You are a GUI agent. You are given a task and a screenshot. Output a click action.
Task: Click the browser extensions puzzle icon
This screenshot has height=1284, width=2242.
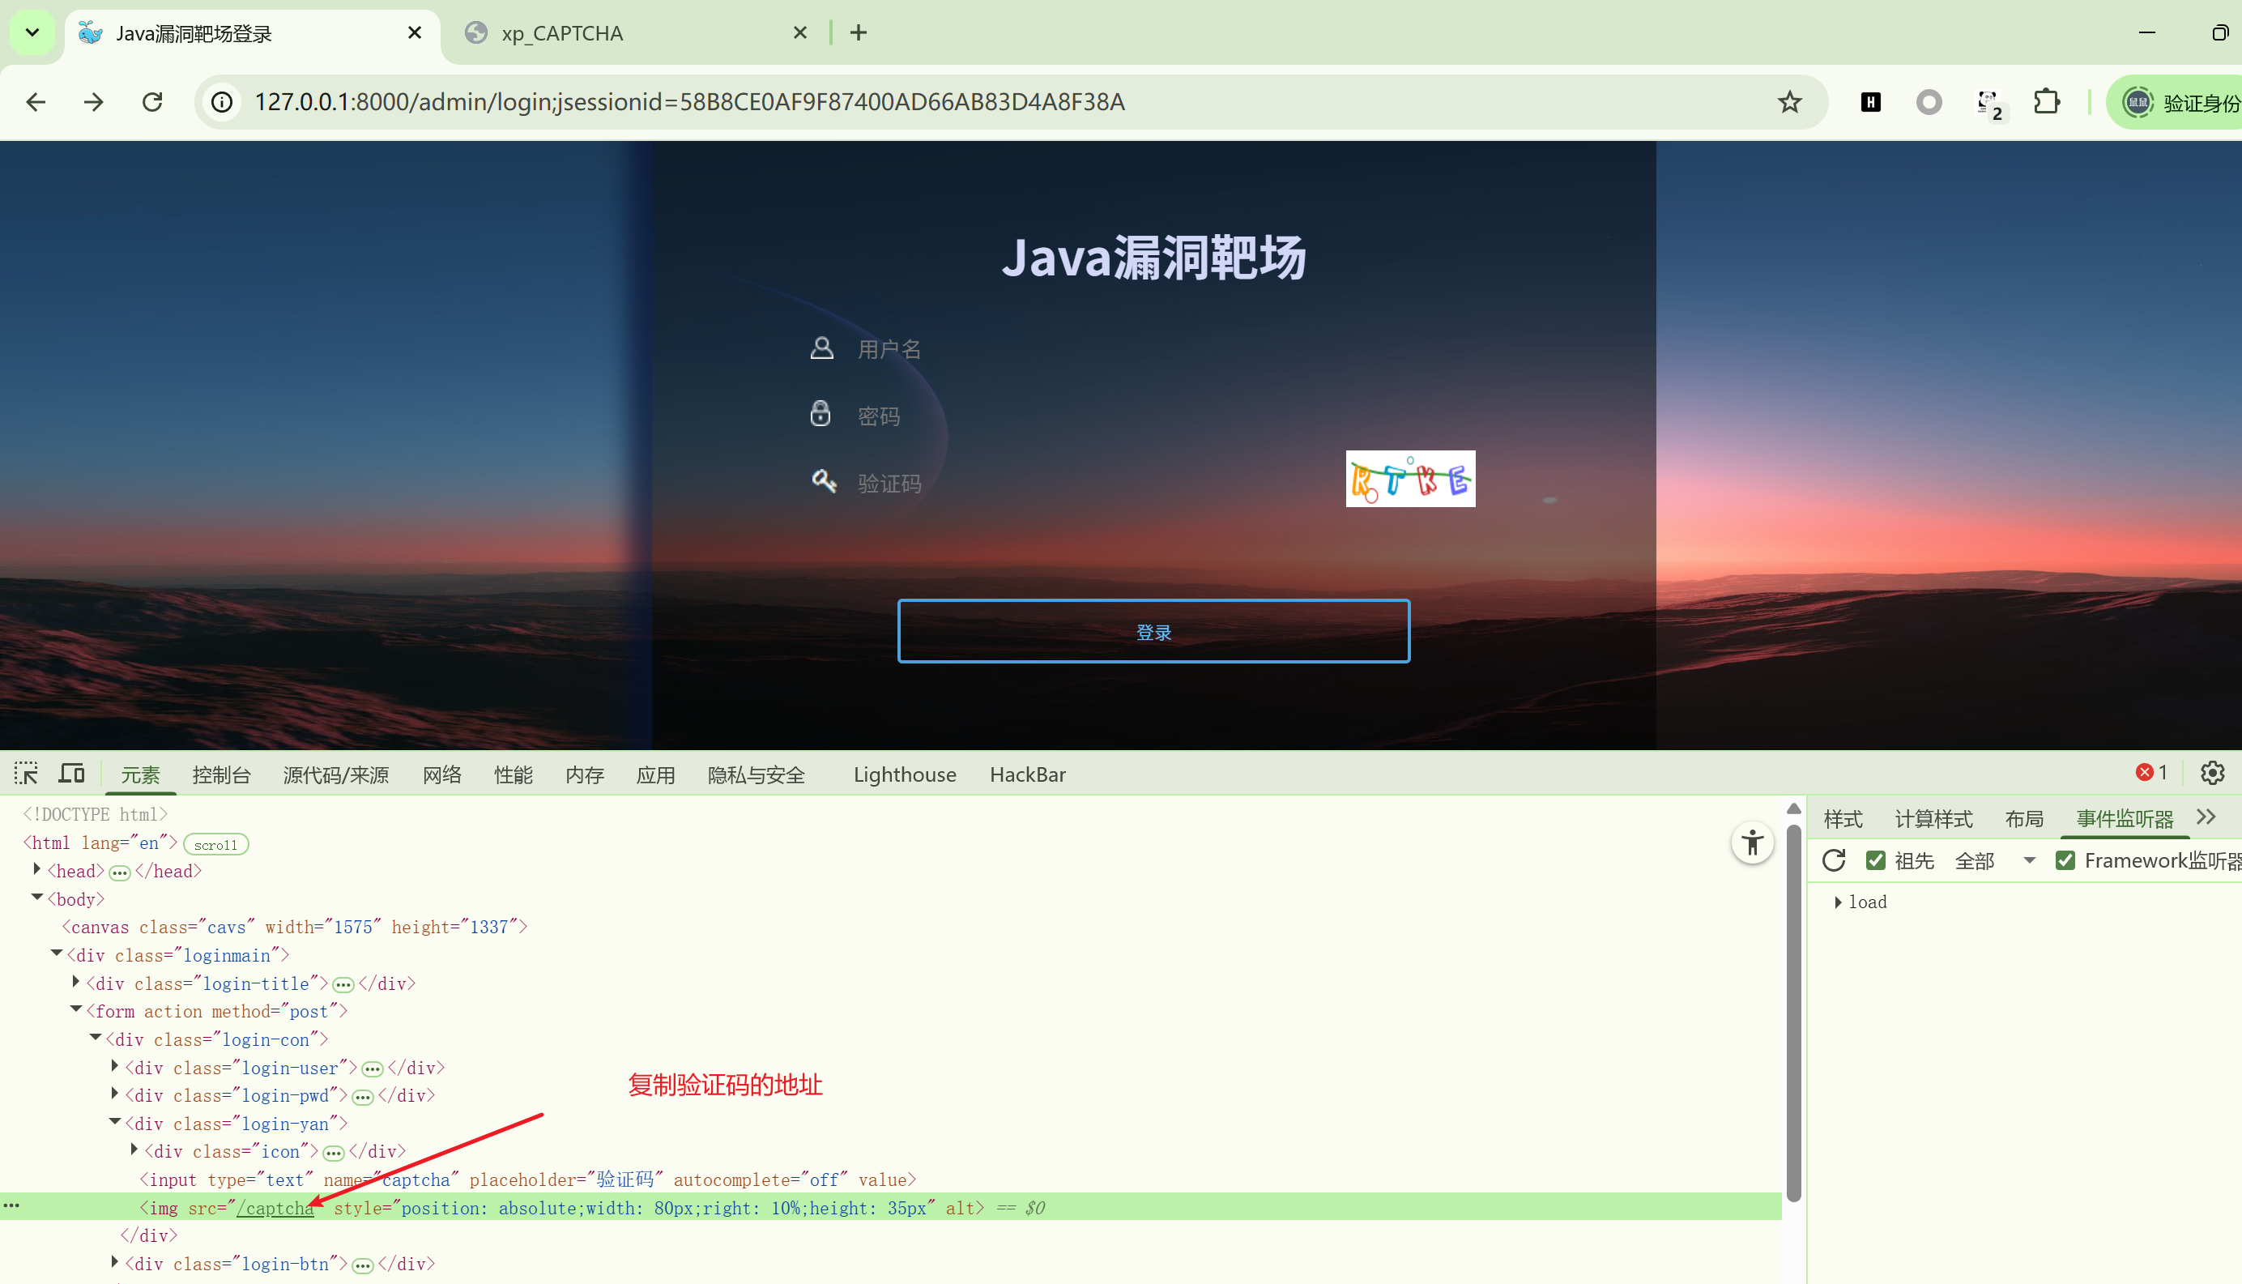click(x=2047, y=101)
